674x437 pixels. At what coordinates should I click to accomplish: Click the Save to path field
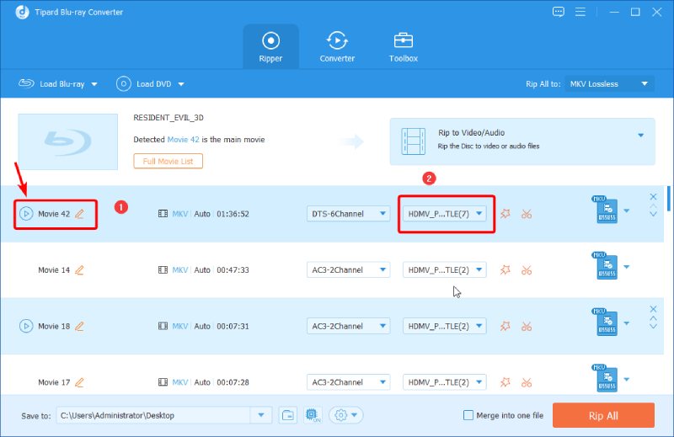(153, 415)
